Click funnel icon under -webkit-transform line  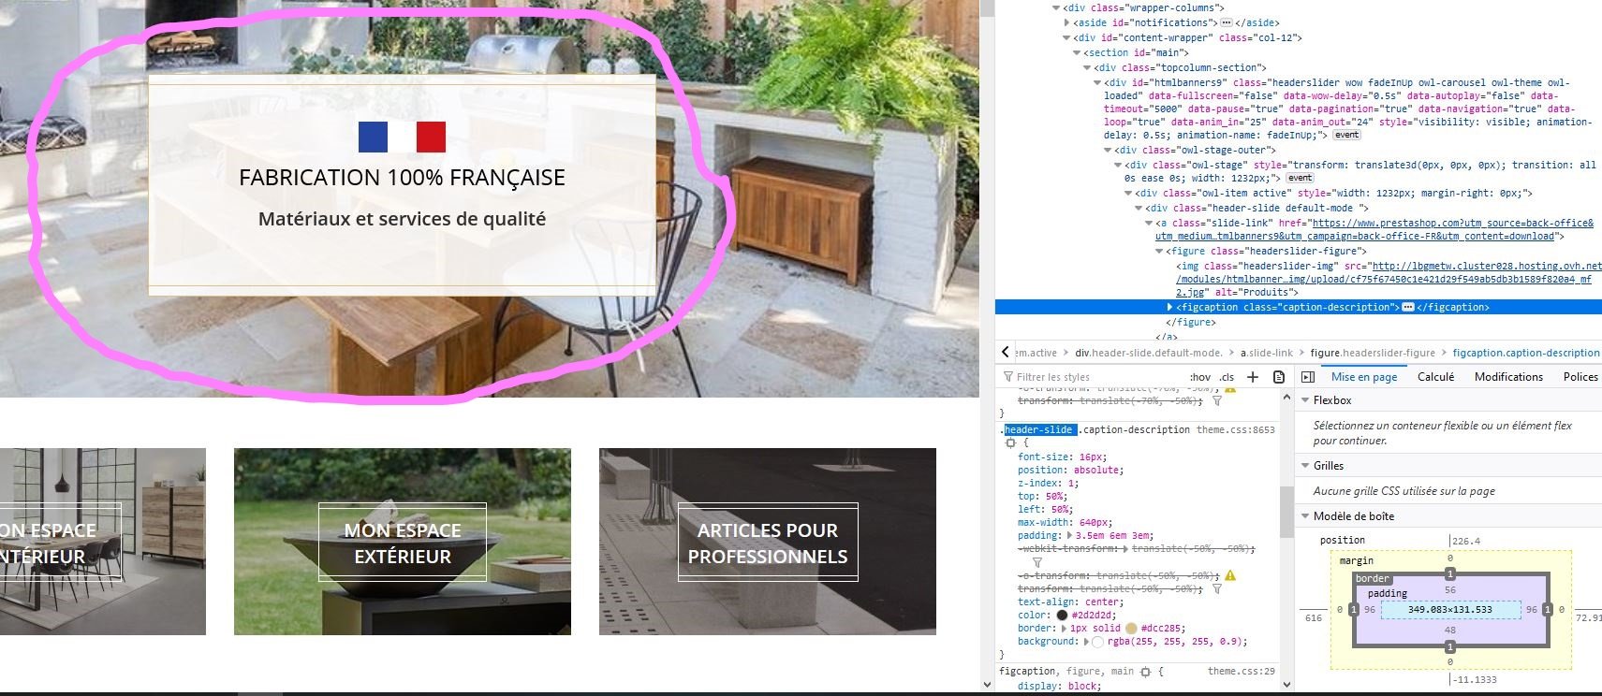click(x=1037, y=562)
